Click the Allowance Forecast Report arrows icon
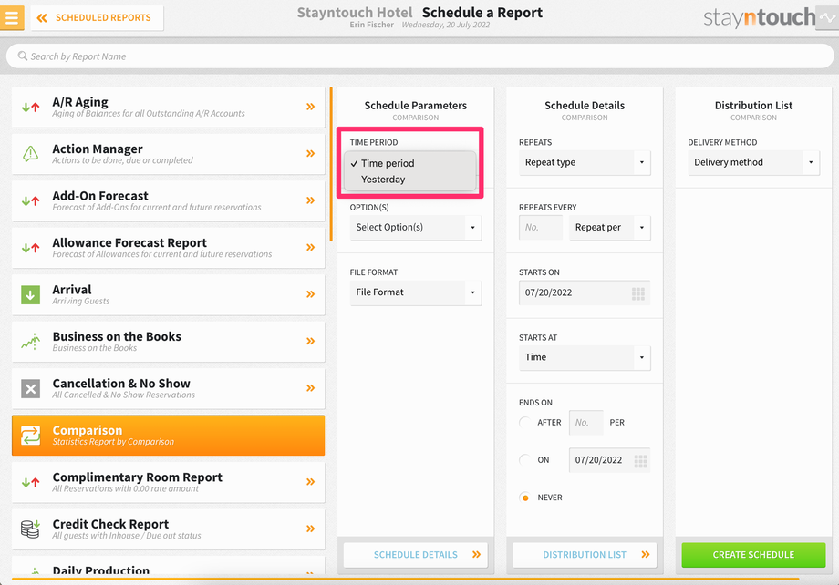839x585 pixels. pos(30,248)
